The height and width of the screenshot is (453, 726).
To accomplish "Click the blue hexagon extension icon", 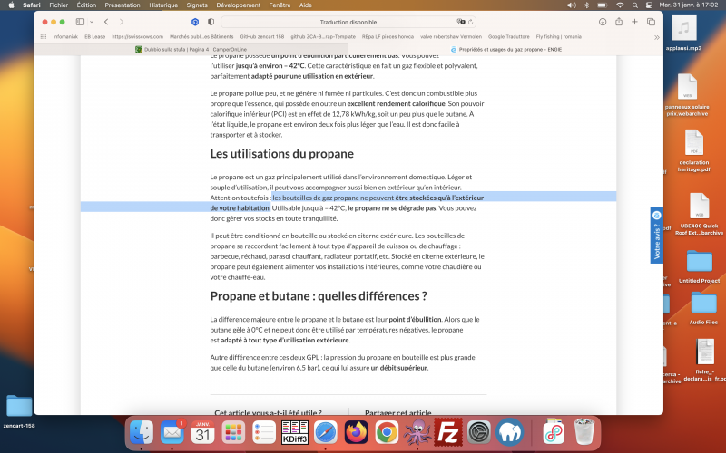I will [x=195, y=22].
